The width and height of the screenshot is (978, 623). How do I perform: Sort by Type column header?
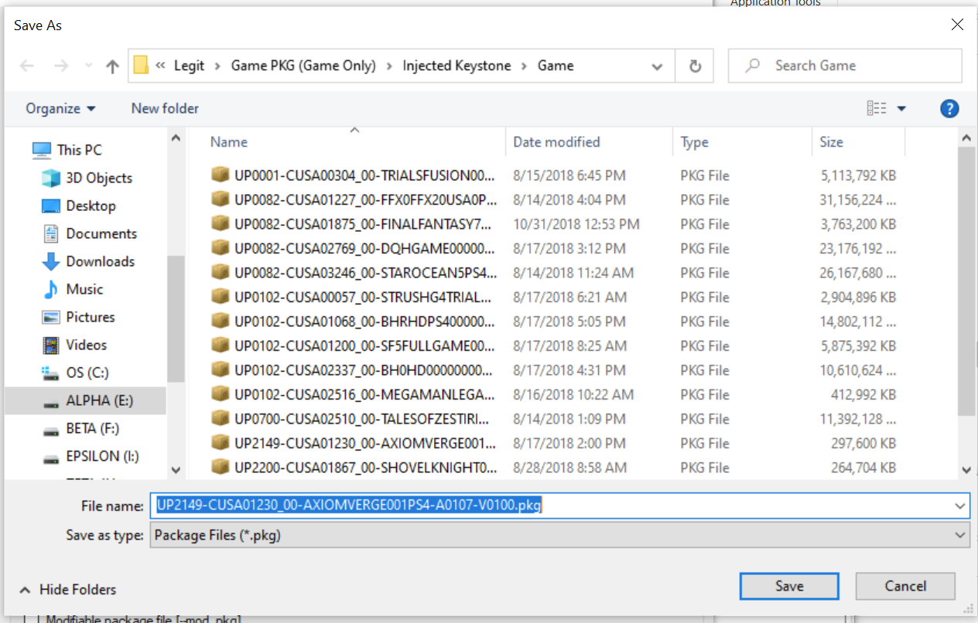pos(695,142)
